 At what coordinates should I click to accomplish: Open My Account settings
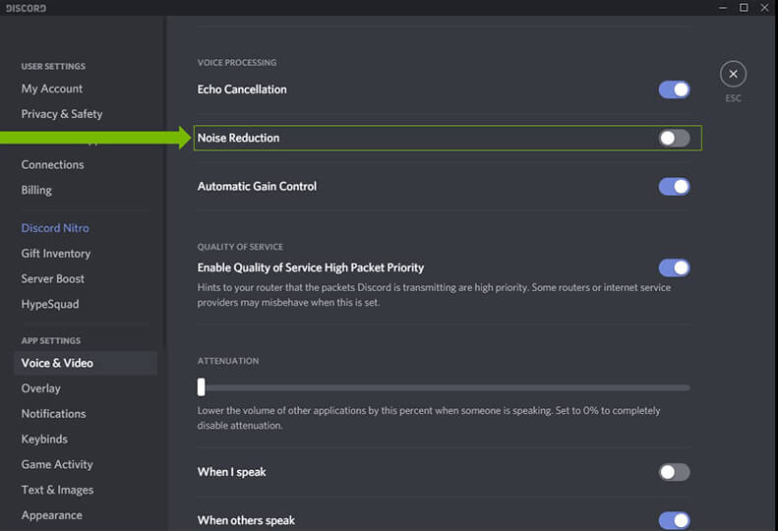51,88
